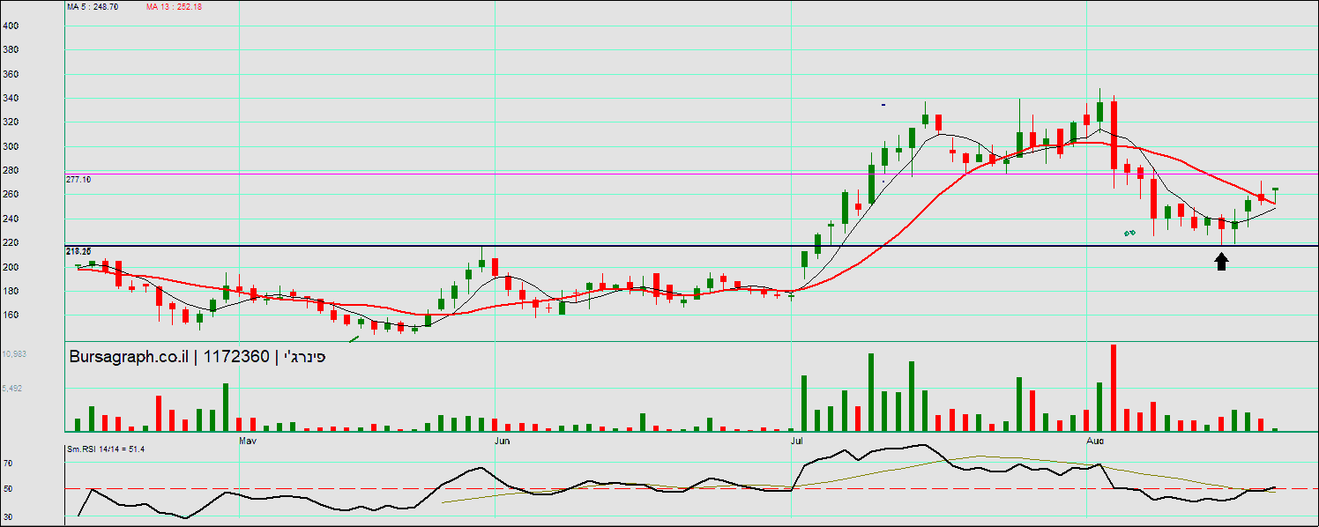
Task: Pick the 260 price axis value
Action: pyautogui.click(x=11, y=194)
